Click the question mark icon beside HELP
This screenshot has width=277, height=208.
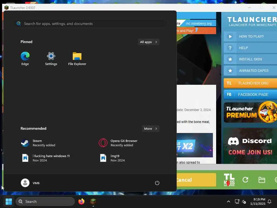click(x=230, y=48)
